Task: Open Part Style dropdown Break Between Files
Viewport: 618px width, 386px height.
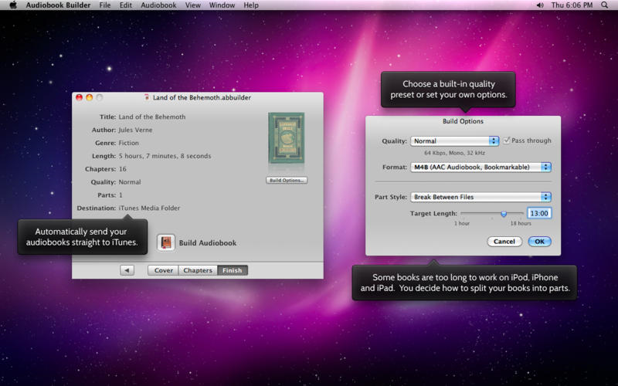Action: 480,197
